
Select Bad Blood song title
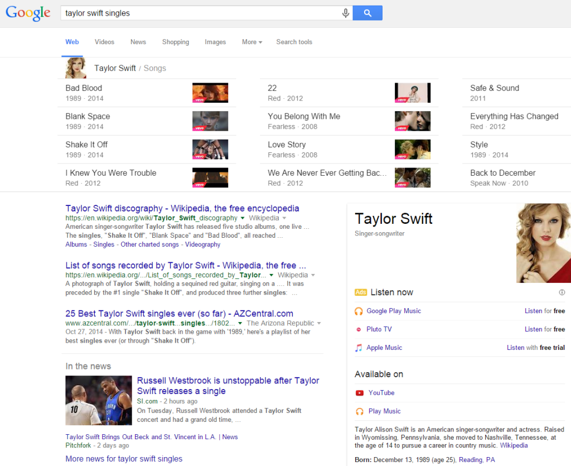[84, 88]
